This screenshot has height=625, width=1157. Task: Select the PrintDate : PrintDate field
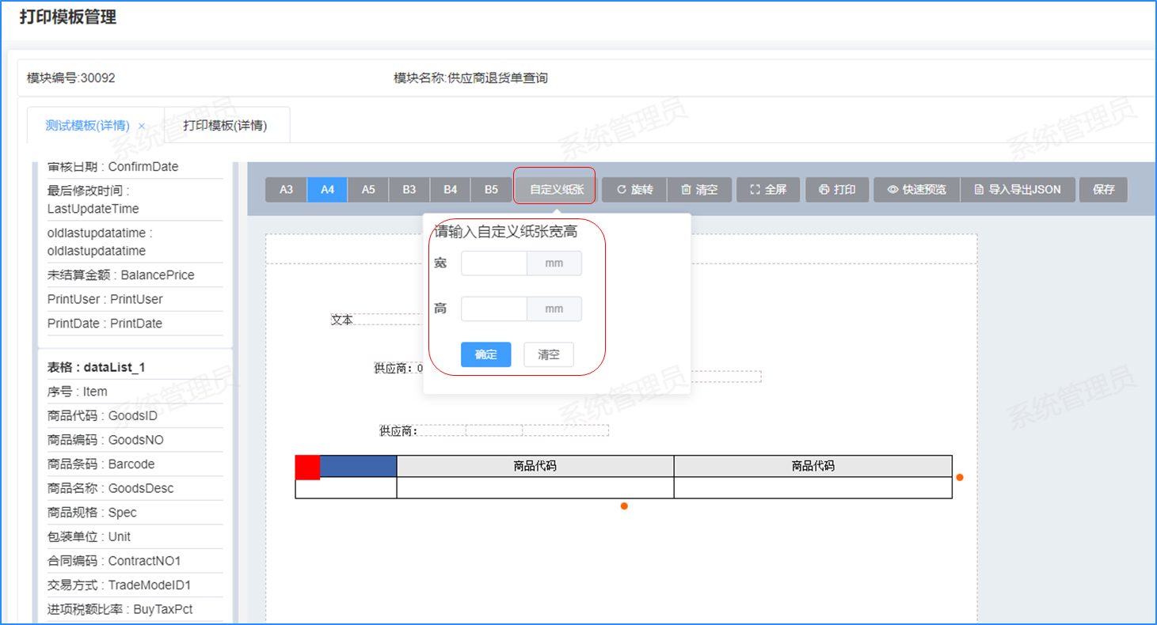[x=135, y=324]
